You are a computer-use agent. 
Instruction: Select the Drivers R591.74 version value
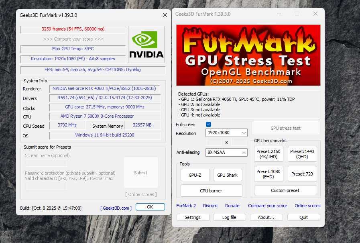click(x=104, y=98)
